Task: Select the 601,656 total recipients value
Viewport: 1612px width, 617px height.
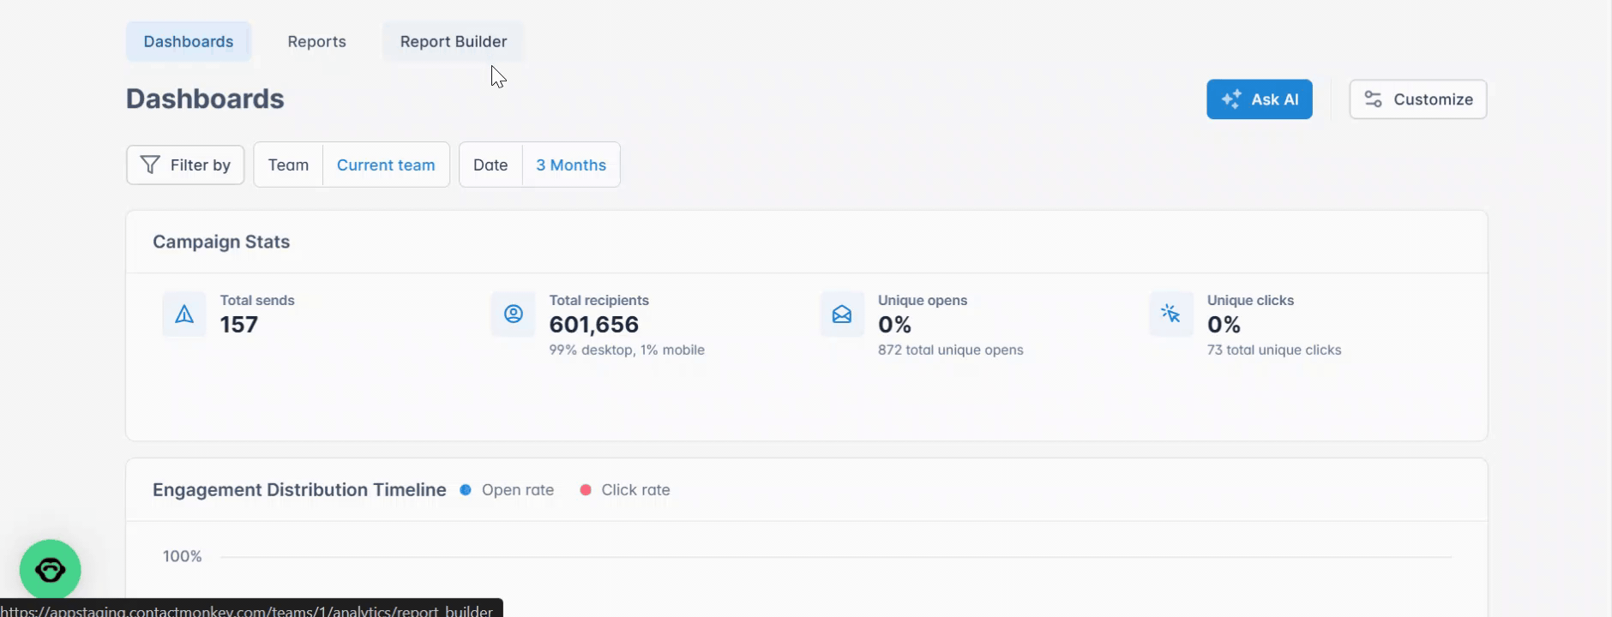Action: pyautogui.click(x=594, y=325)
